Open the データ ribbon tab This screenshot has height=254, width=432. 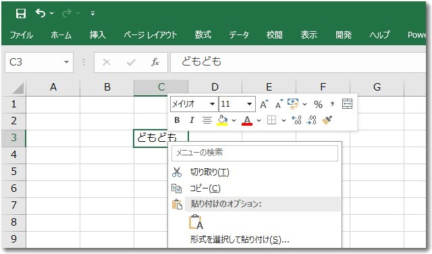pos(239,35)
